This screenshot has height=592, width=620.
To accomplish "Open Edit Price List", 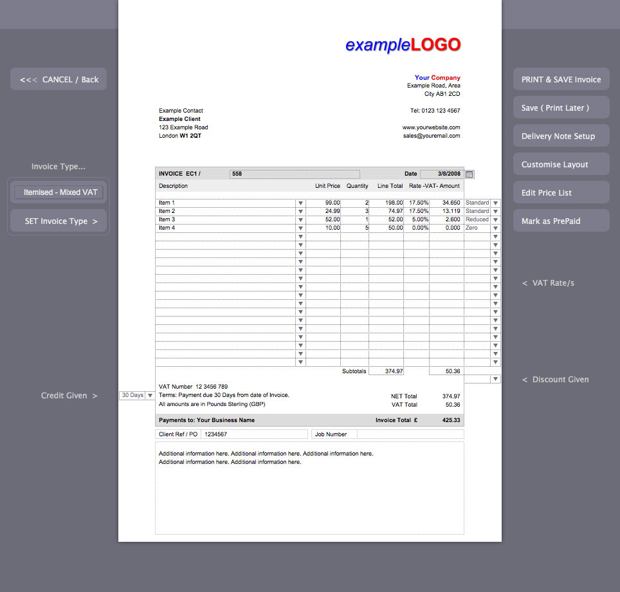I will point(561,192).
